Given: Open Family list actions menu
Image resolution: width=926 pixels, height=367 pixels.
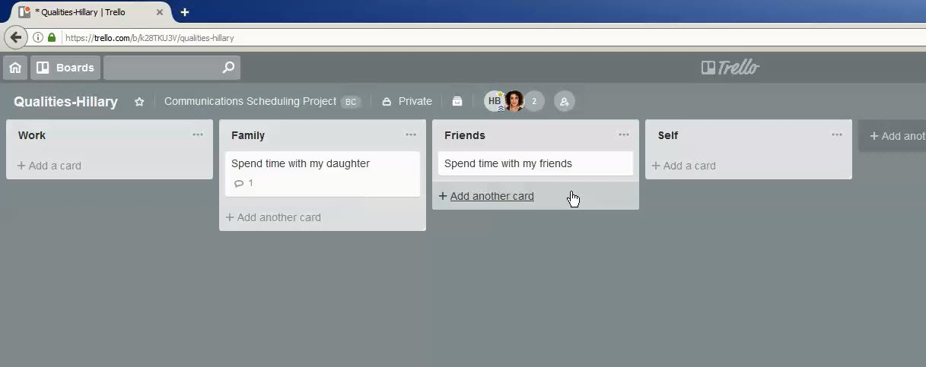Looking at the screenshot, I should [411, 134].
